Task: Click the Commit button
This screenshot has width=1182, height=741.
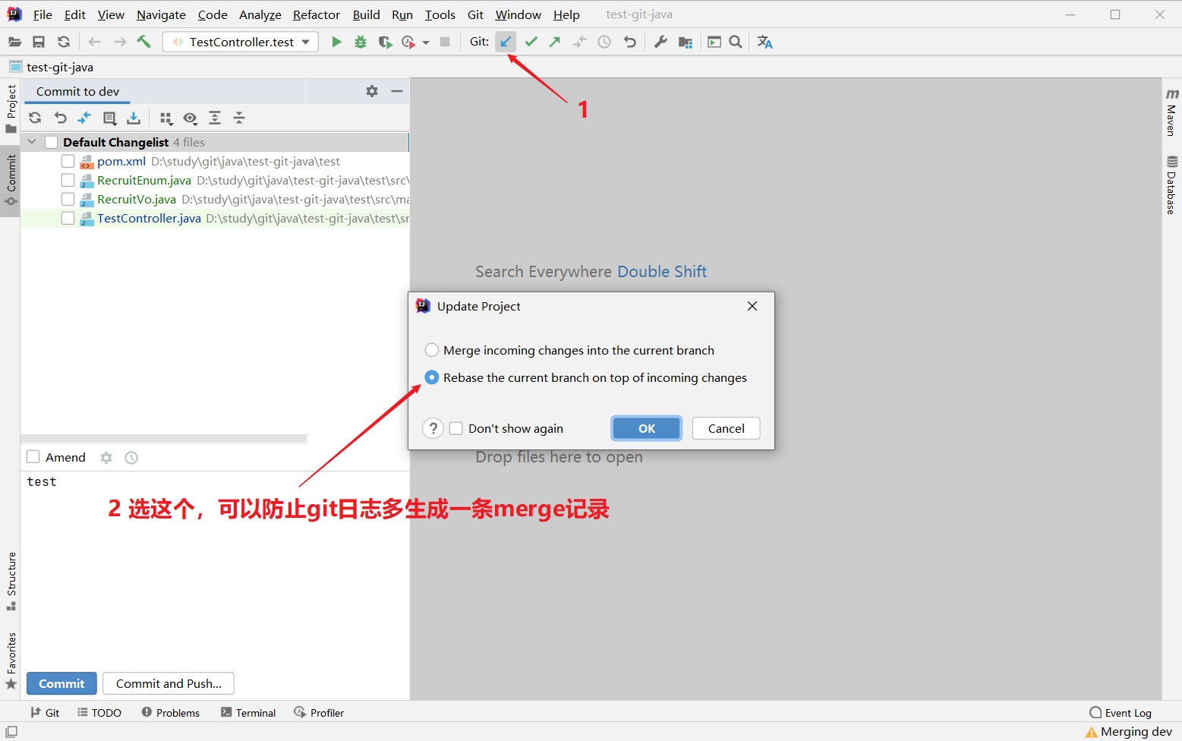Action: tap(61, 683)
